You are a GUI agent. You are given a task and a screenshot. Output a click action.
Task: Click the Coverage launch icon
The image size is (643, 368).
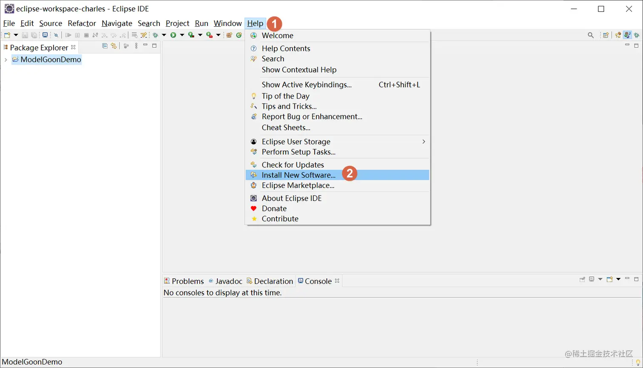pyautogui.click(x=191, y=35)
